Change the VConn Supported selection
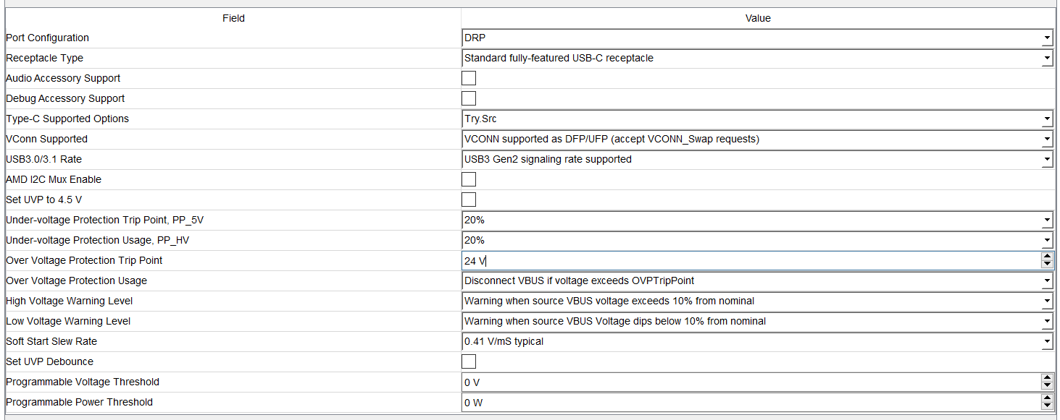1060x420 pixels. (x=1047, y=139)
